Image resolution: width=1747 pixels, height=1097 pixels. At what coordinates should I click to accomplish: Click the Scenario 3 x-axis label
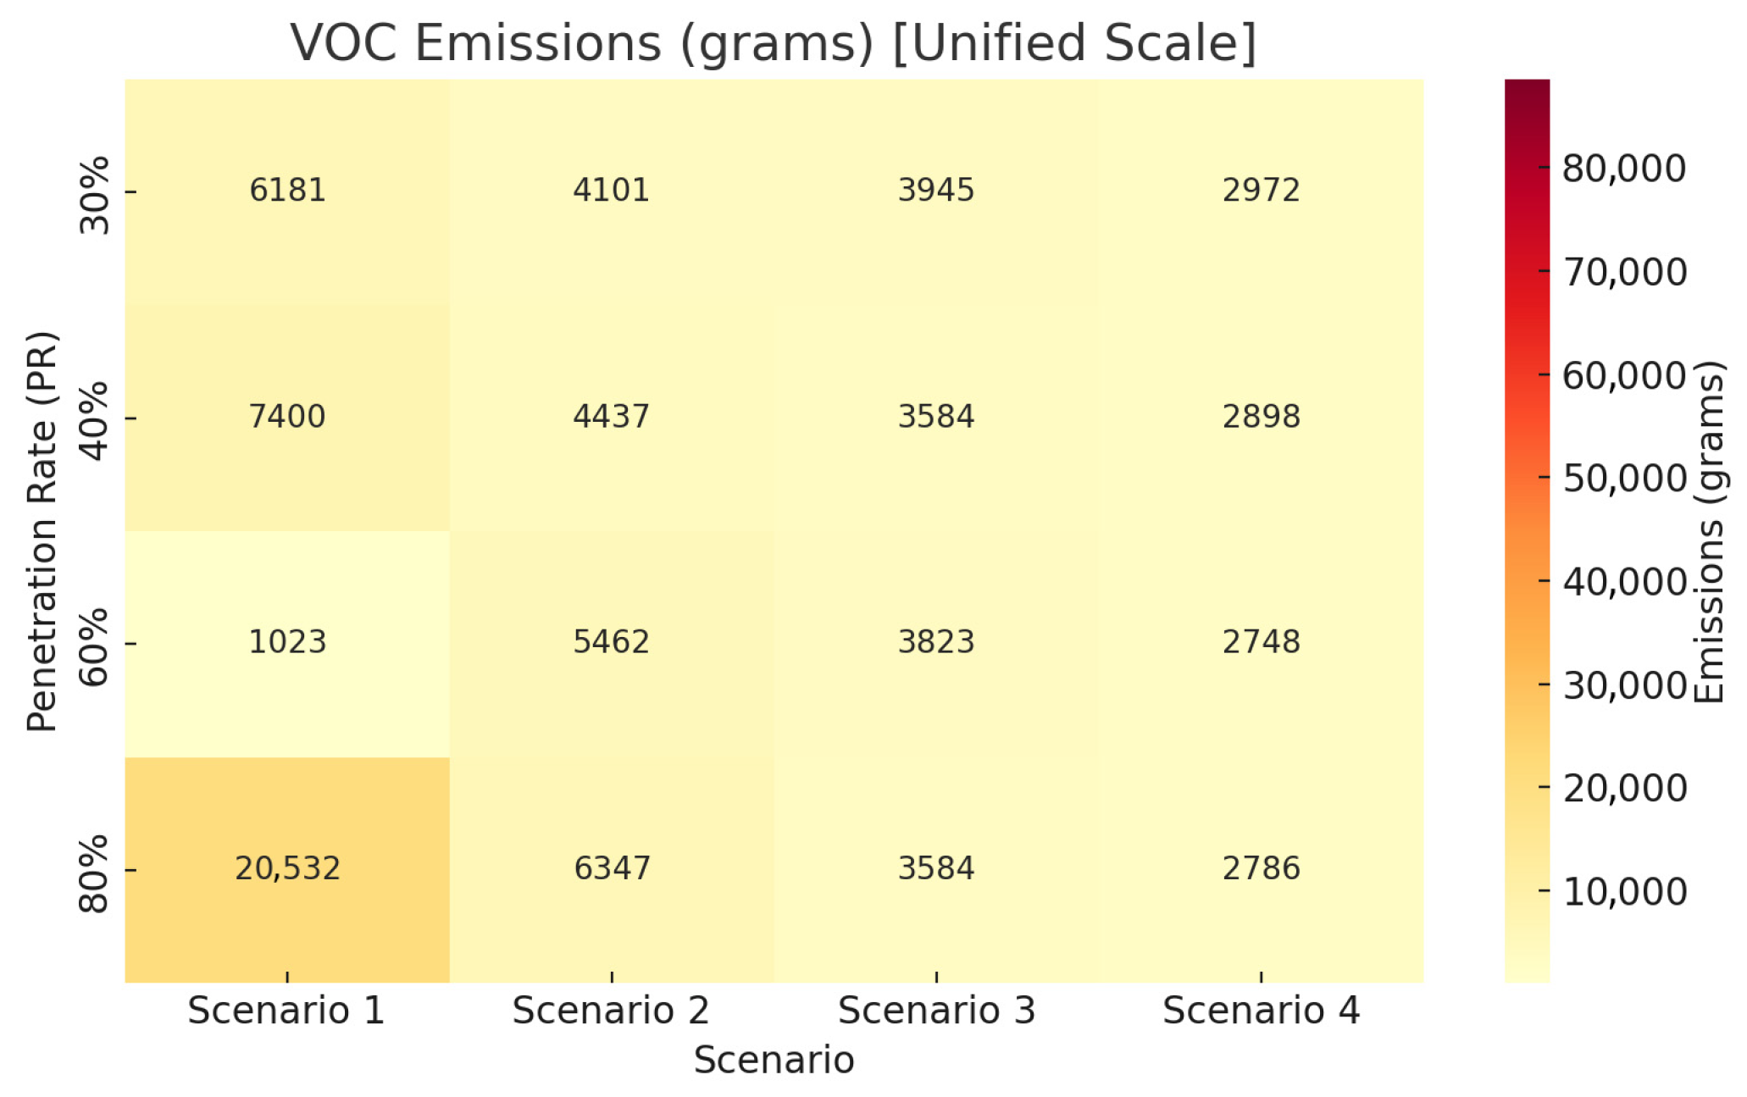[936, 1011]
